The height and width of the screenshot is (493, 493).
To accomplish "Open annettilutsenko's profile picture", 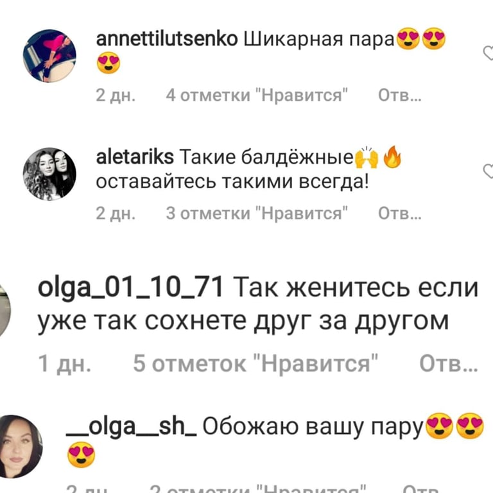I will [x=49, y=56].
